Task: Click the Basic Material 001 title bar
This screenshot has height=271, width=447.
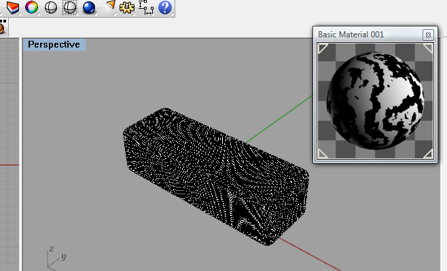Action: coord(368,35)
